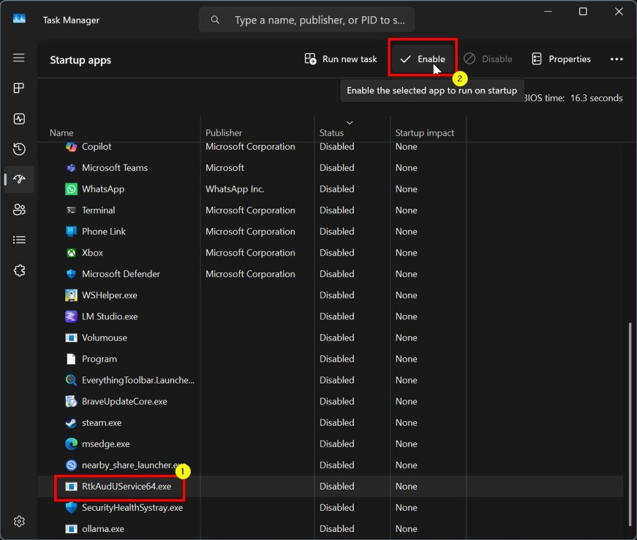Click the Phone Link icon
Screen dimensions: 637x540
(71, 231)
